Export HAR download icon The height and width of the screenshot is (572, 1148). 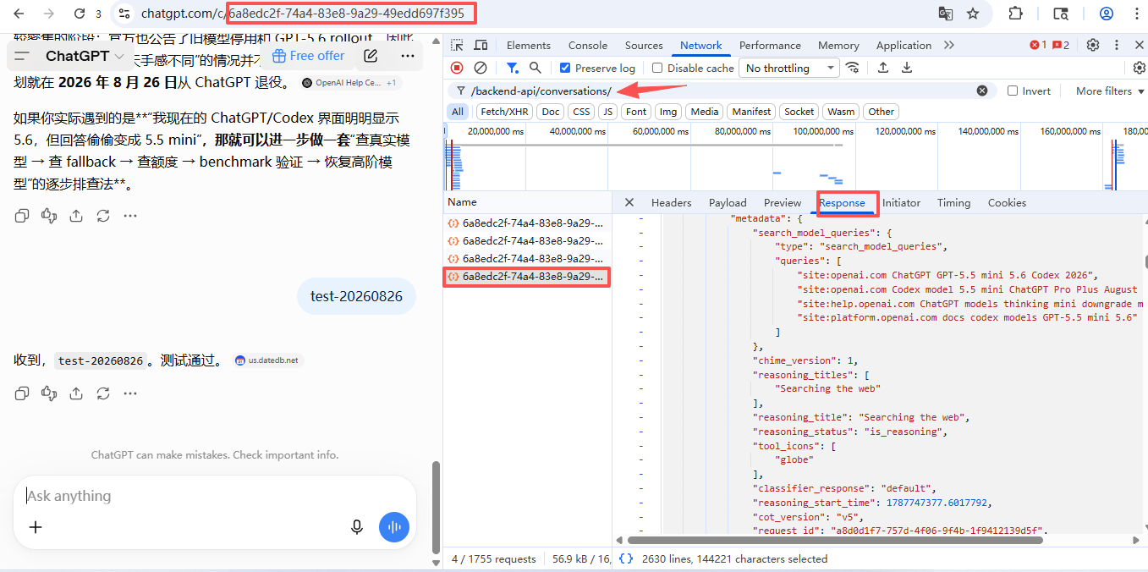pos(907,68)
